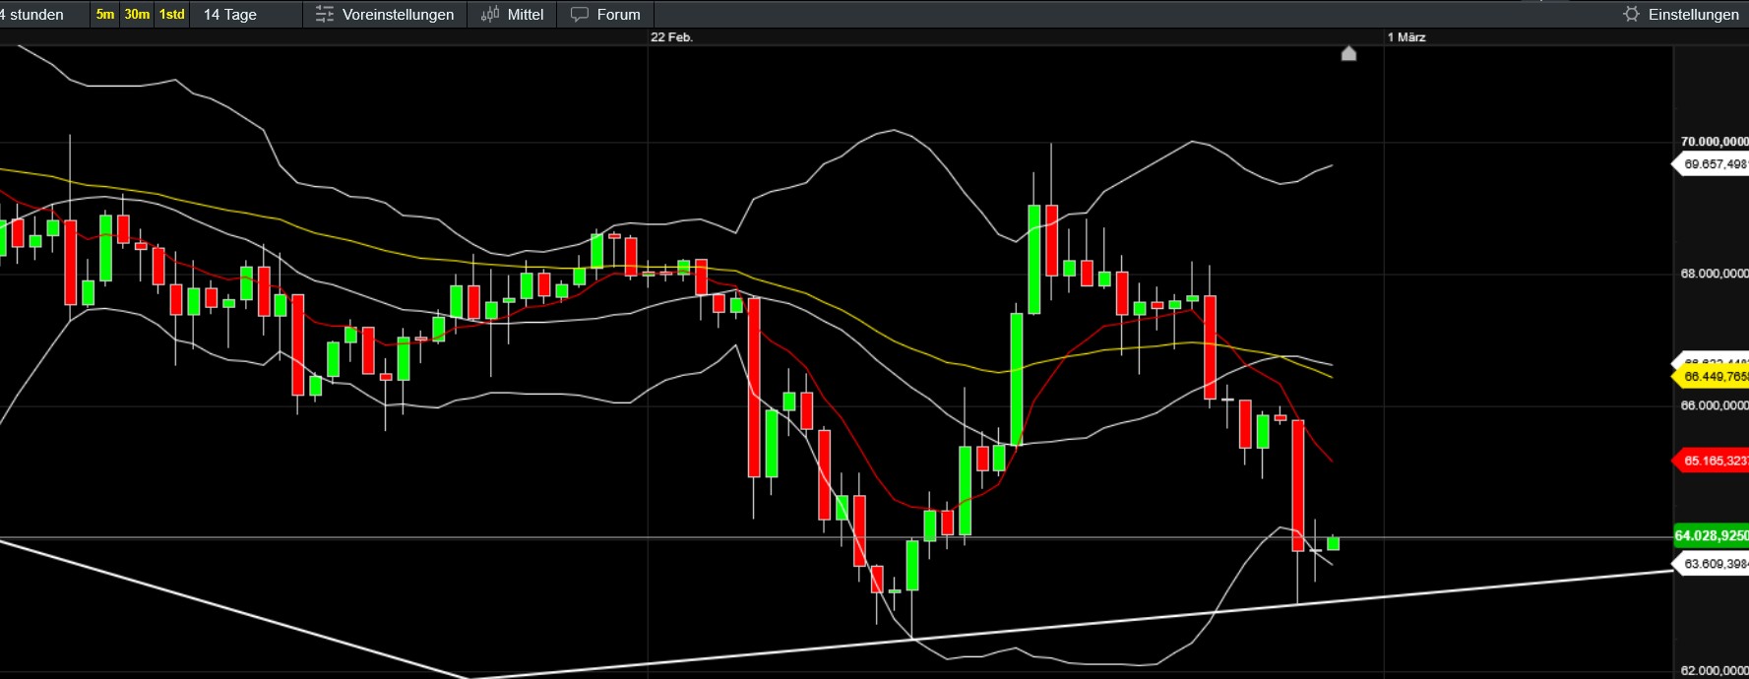The height and width of the screenshot is (679, 1749).
Task: Click the speech bubble Forum icon
Action: pyautogui.click(x=580, y=15)
